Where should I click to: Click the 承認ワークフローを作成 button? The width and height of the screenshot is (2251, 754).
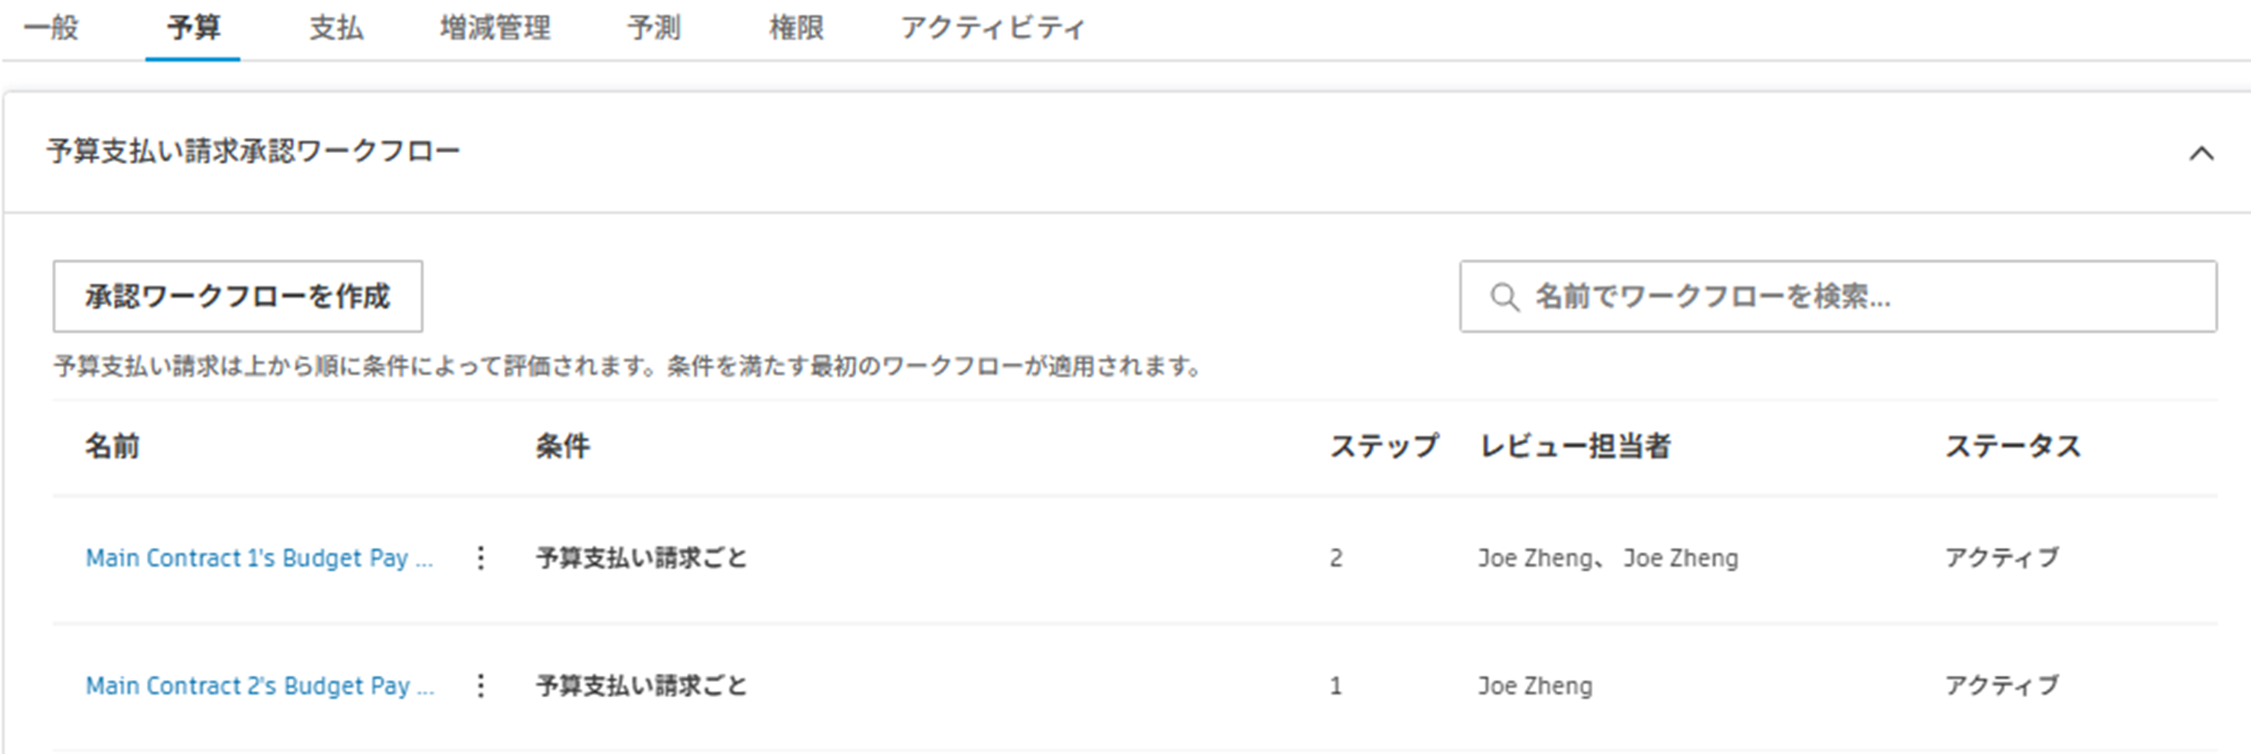[238, 296]
